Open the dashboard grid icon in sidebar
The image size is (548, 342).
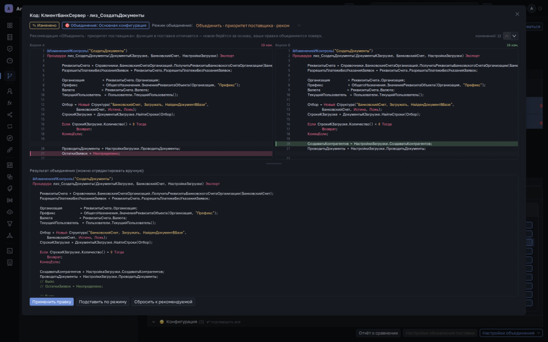10,26
